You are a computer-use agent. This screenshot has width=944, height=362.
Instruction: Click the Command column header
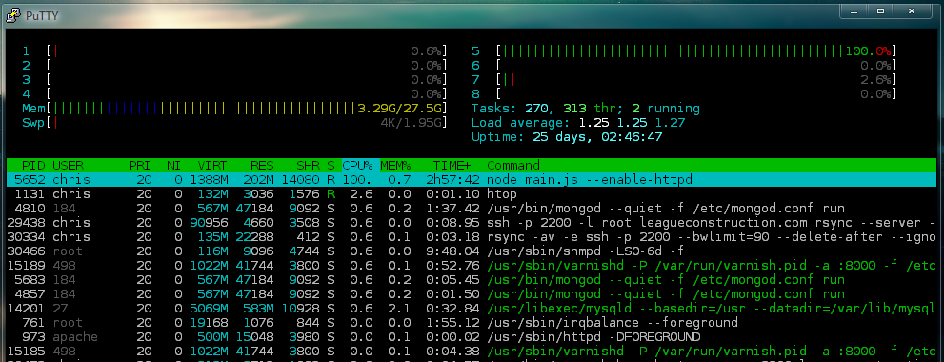[512, 165]
